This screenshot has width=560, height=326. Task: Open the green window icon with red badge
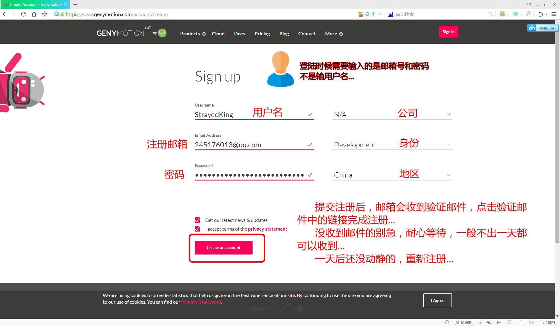[x=360, y=14]
